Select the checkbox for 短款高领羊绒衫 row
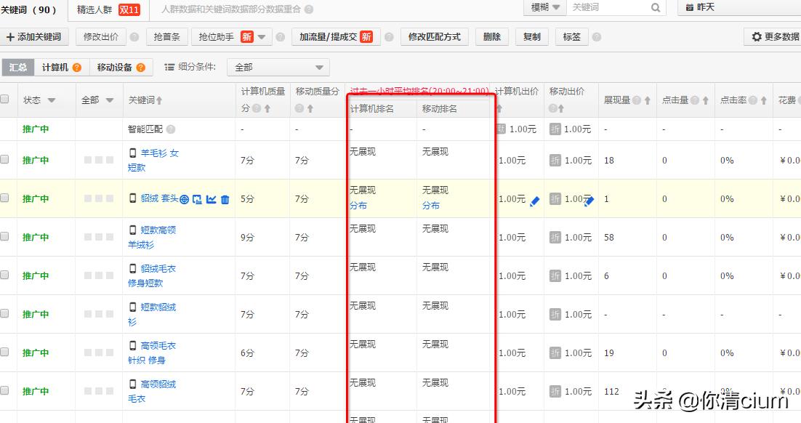Viewport: 801px width, 423px height. click(4, 237)
